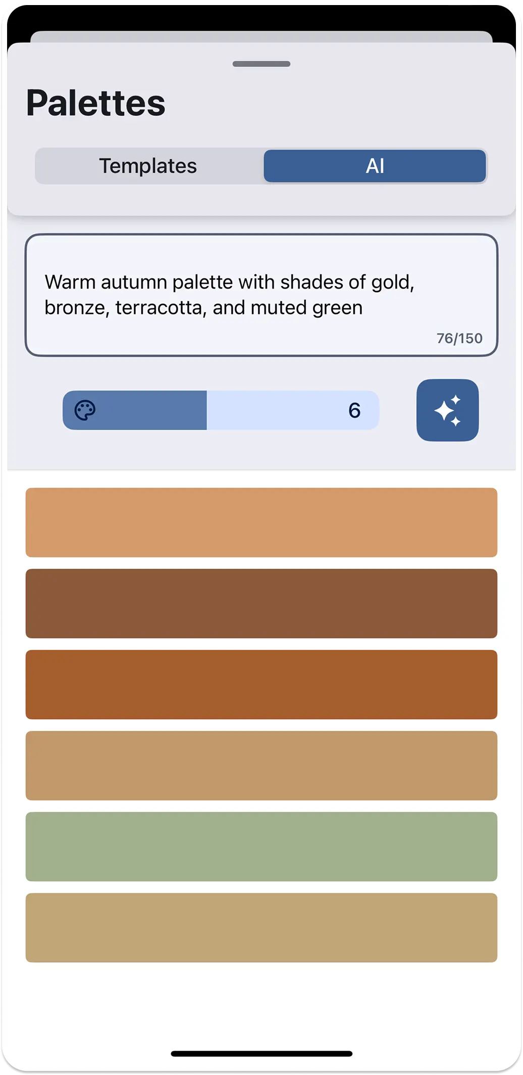Tap the sheet grabber handle
This screenshot has height=1075, width=523.
260,64
